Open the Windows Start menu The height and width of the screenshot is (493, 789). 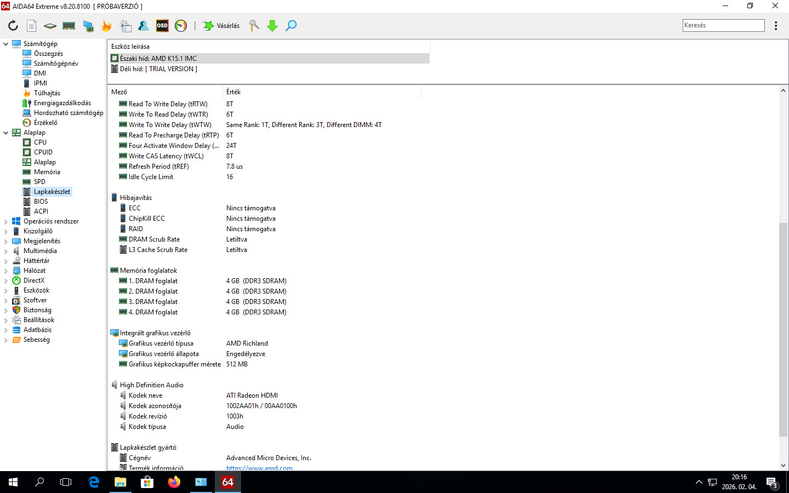point(13,482)
